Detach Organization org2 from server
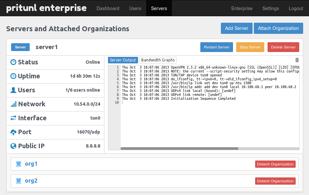 275,181
